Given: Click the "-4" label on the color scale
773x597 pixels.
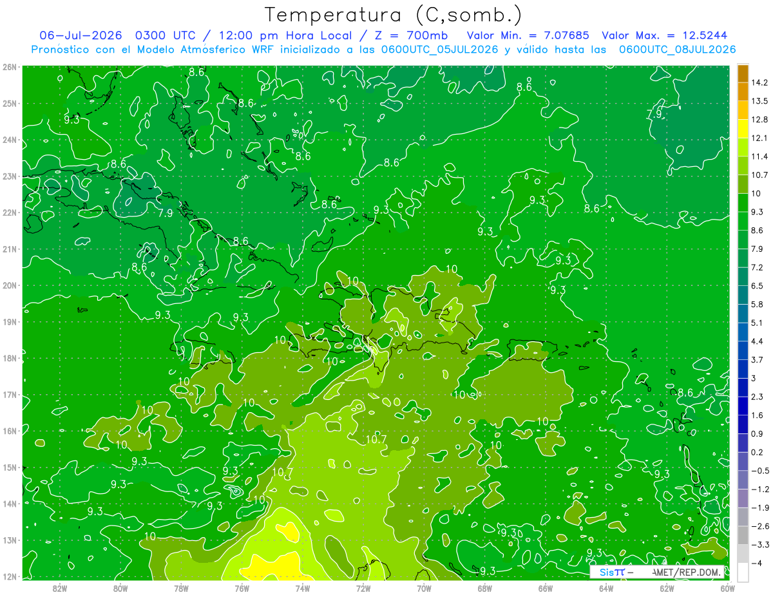Looking at the screenshot, I should [756, 563].
